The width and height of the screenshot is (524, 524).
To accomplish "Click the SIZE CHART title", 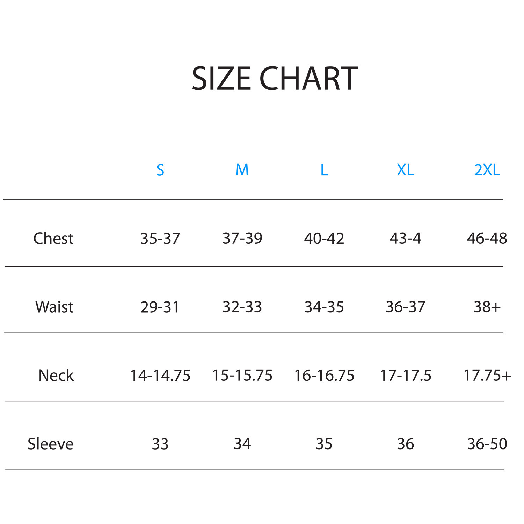I will 275,78.
